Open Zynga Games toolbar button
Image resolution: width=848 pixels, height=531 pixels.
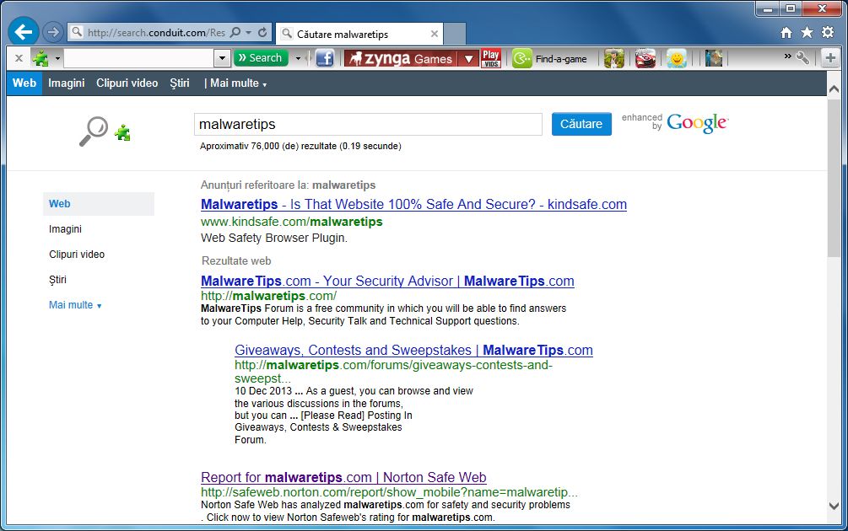(402, 58)
